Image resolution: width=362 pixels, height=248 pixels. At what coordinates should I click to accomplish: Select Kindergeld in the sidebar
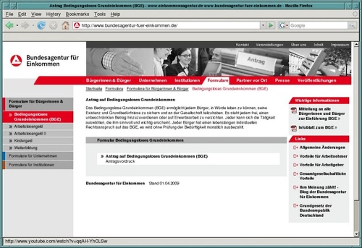(x=38, y=140)
